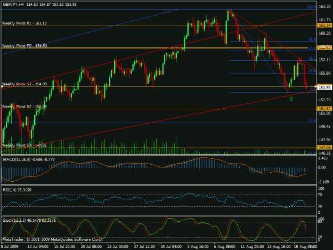The image size is (333, 250).
Task: Click the 23.6 Fibonacci label near 155.60
Action: [312, 71]
